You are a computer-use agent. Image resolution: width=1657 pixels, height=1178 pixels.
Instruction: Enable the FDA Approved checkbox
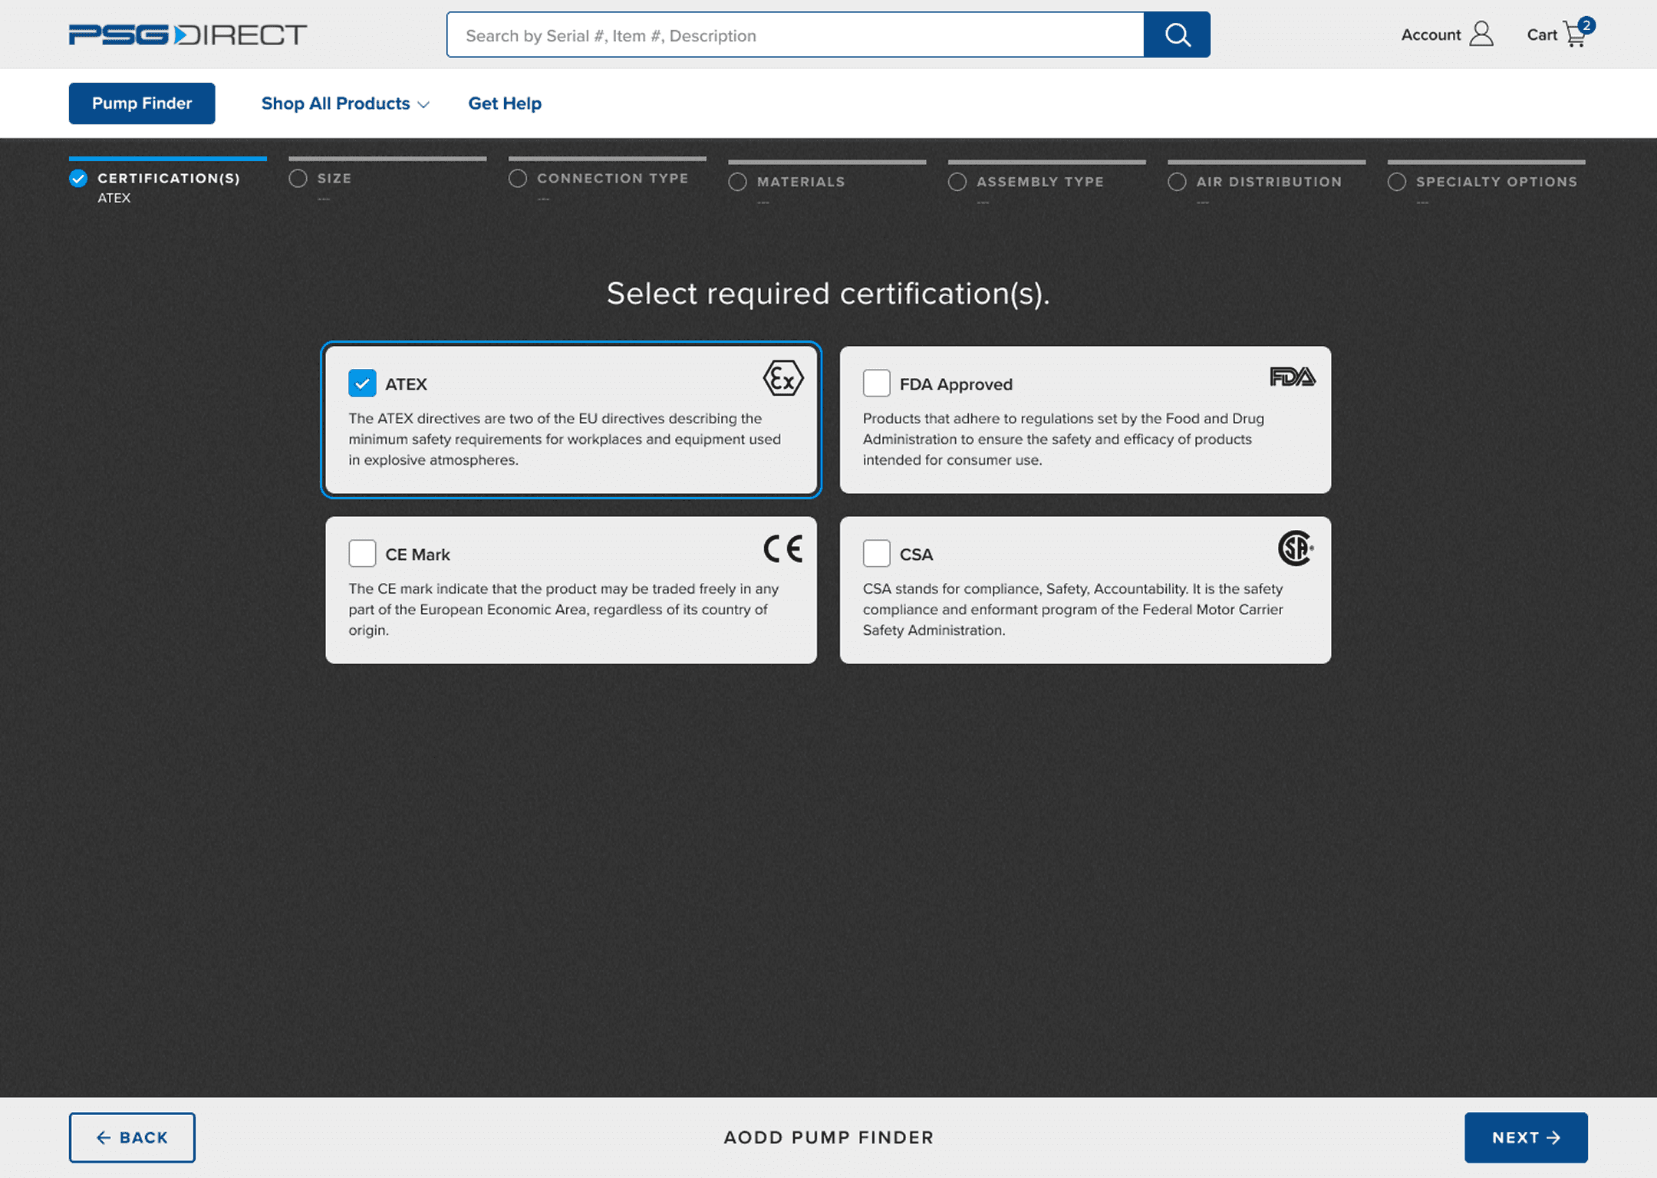[x=876, y=383]
